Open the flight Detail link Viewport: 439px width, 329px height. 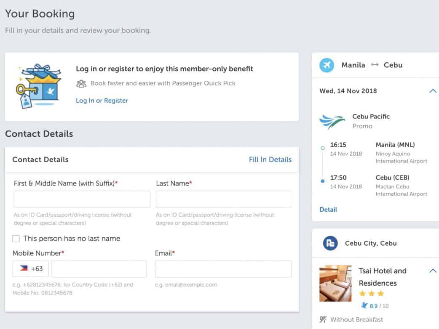tap(328, 210)
